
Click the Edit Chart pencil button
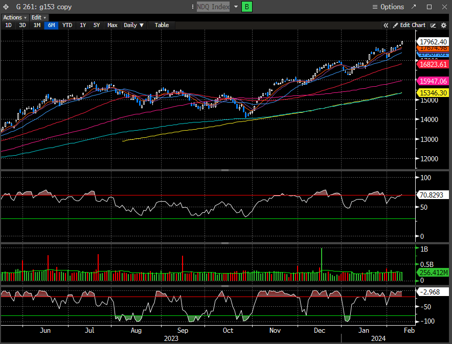click(410, 26)
